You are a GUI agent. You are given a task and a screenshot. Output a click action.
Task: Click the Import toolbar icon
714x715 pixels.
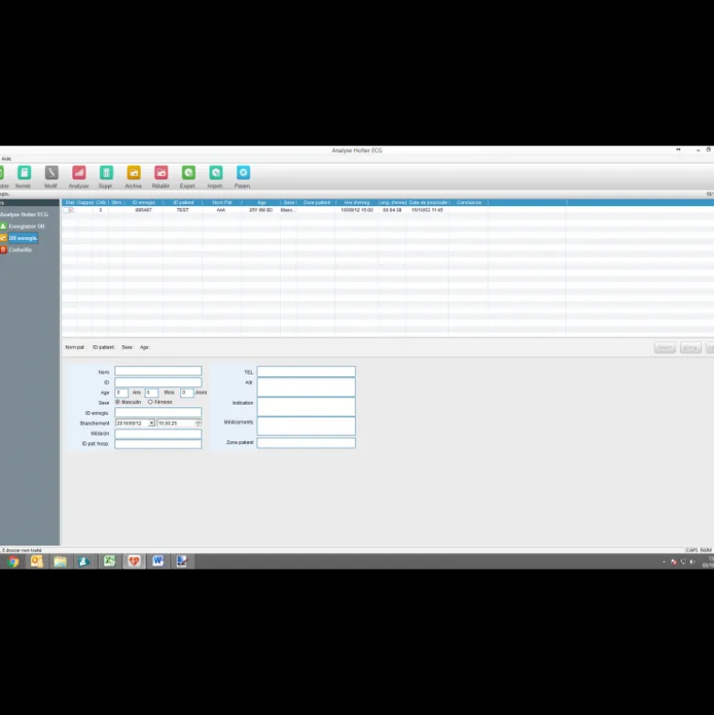click(216, 173)
